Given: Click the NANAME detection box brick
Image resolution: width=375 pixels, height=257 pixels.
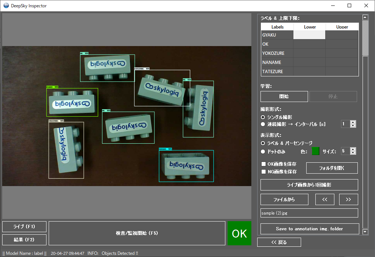Looking at the screenshot, I should coord(186,166).
